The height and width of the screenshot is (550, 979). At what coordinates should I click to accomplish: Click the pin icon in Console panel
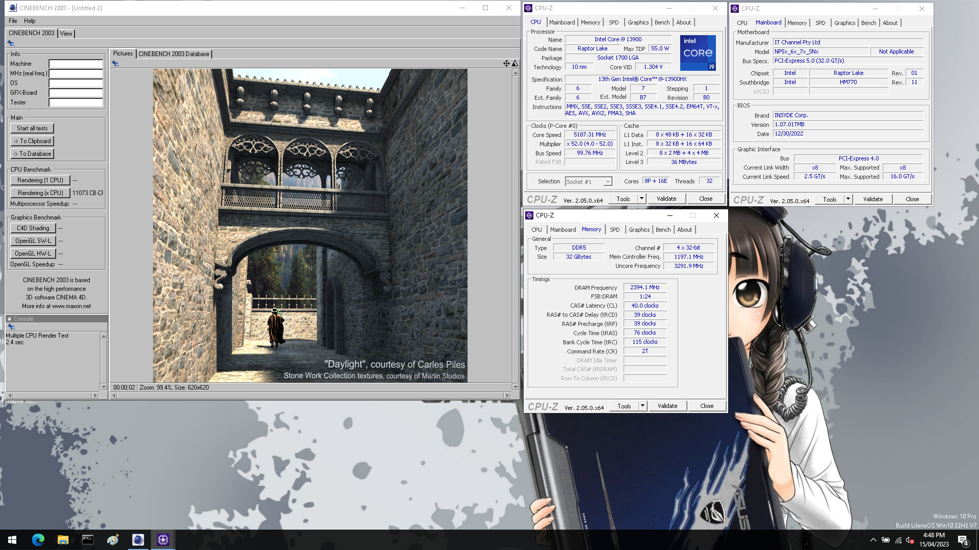click(x=11, y=327)
